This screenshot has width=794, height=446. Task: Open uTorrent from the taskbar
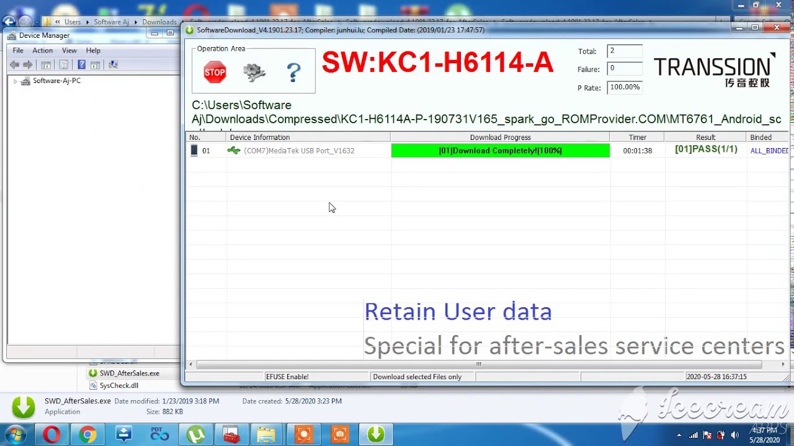coord(195,435)
